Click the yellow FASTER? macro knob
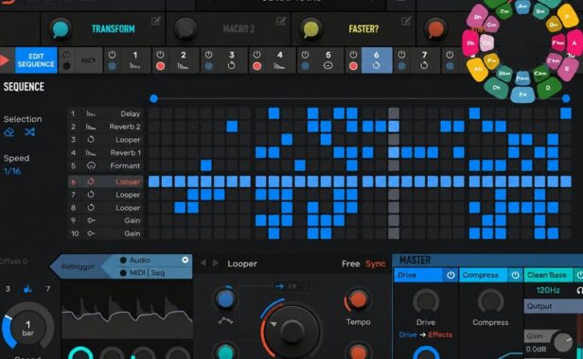 click(x=310, y=29)
